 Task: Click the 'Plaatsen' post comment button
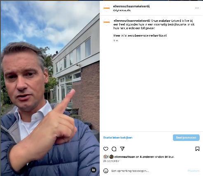click(194, 171)
